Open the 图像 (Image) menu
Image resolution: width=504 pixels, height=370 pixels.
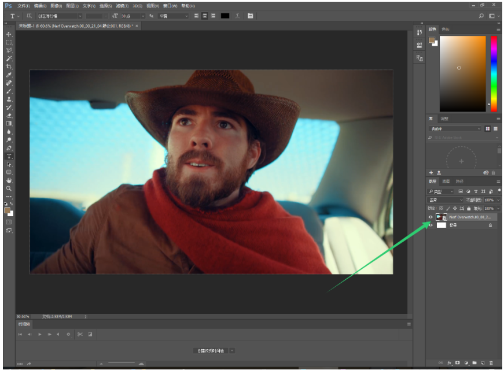pos(55,5)
